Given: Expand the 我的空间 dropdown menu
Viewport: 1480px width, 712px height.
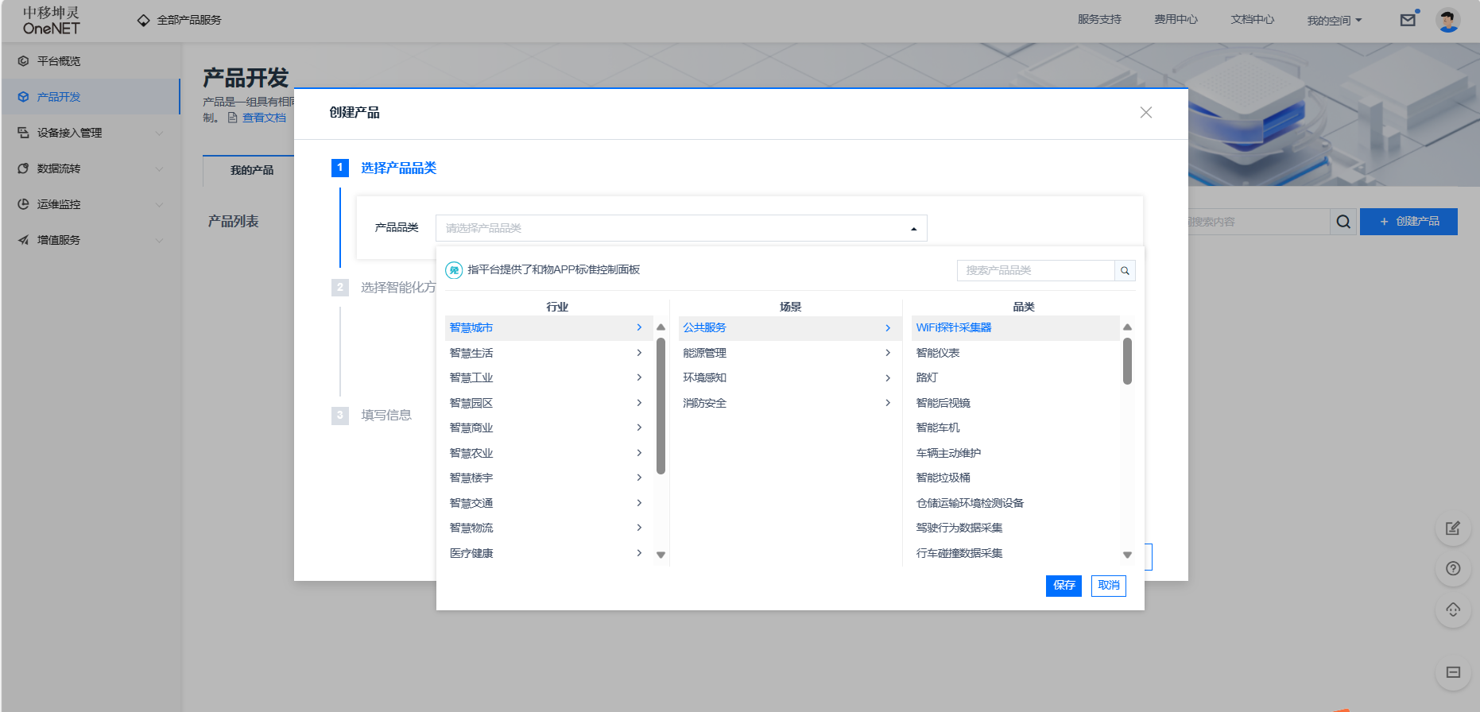Looking at the screenshot, I should tap(1334, 21).
